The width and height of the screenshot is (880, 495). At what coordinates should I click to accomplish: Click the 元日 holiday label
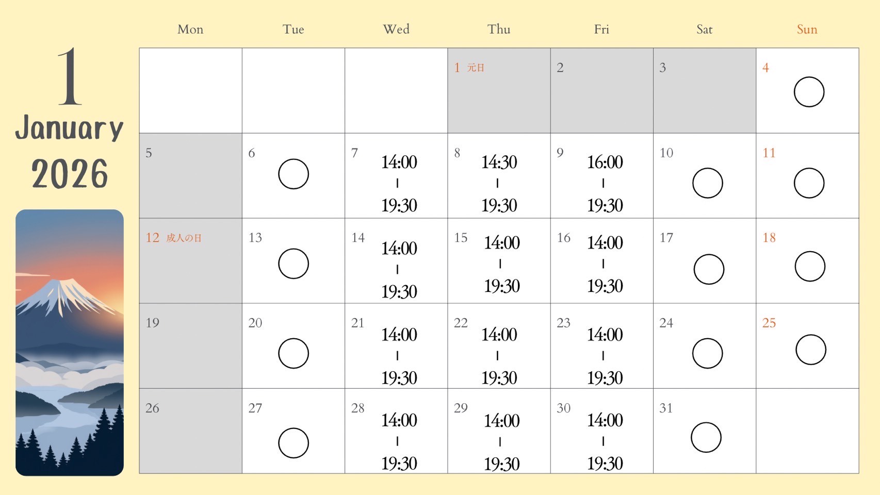click(x=476, y=68)
